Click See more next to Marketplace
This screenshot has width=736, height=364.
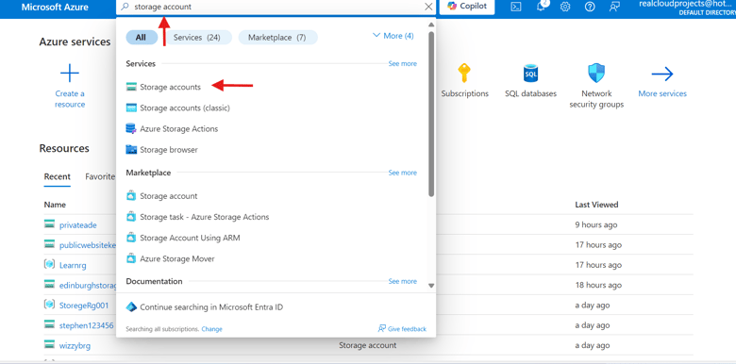tap(402, 173)
